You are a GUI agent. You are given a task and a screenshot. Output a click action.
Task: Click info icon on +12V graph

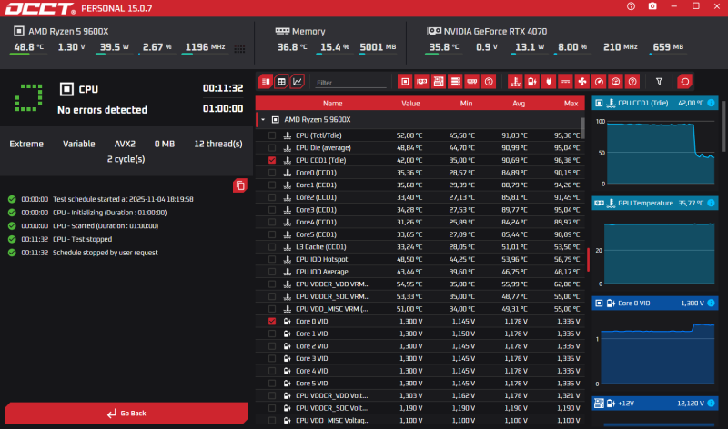[711, 404]
